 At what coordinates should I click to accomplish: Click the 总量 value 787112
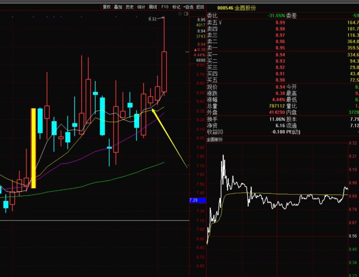coord(277,106)
